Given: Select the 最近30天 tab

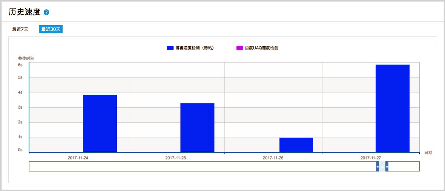Looking at the screenshot, I should (x=51, y=29).
